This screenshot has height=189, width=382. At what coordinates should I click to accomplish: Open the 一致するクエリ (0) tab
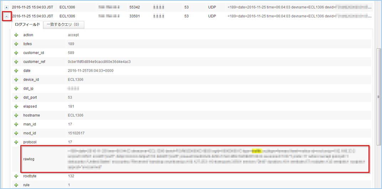(x=64, y=25)
